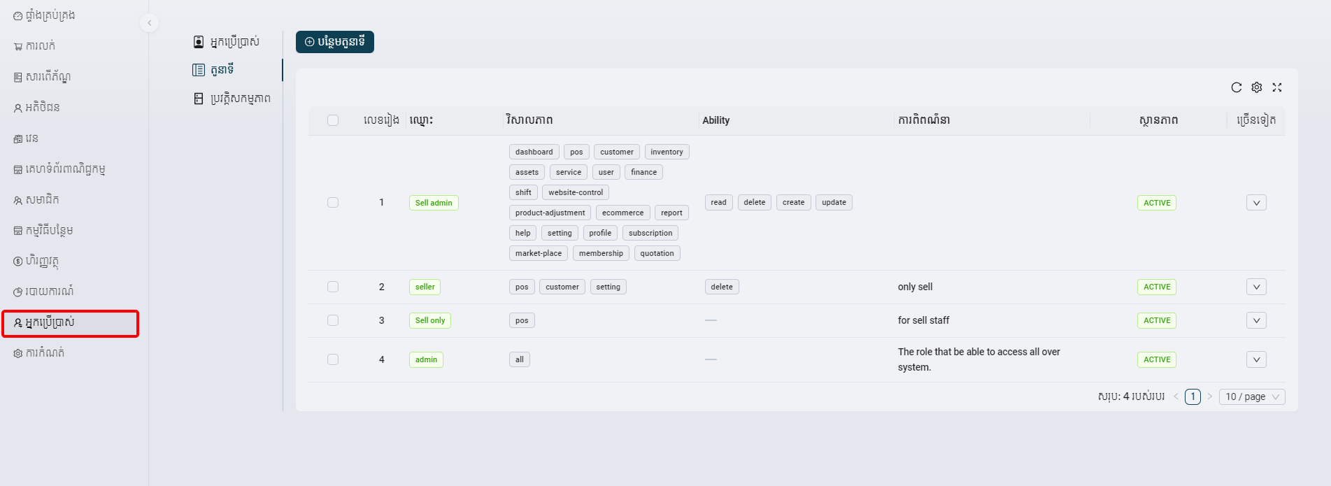1331x486 pixels.
Task: Open the settings gear item at sidebar bottom
Action: click(18, 354)
